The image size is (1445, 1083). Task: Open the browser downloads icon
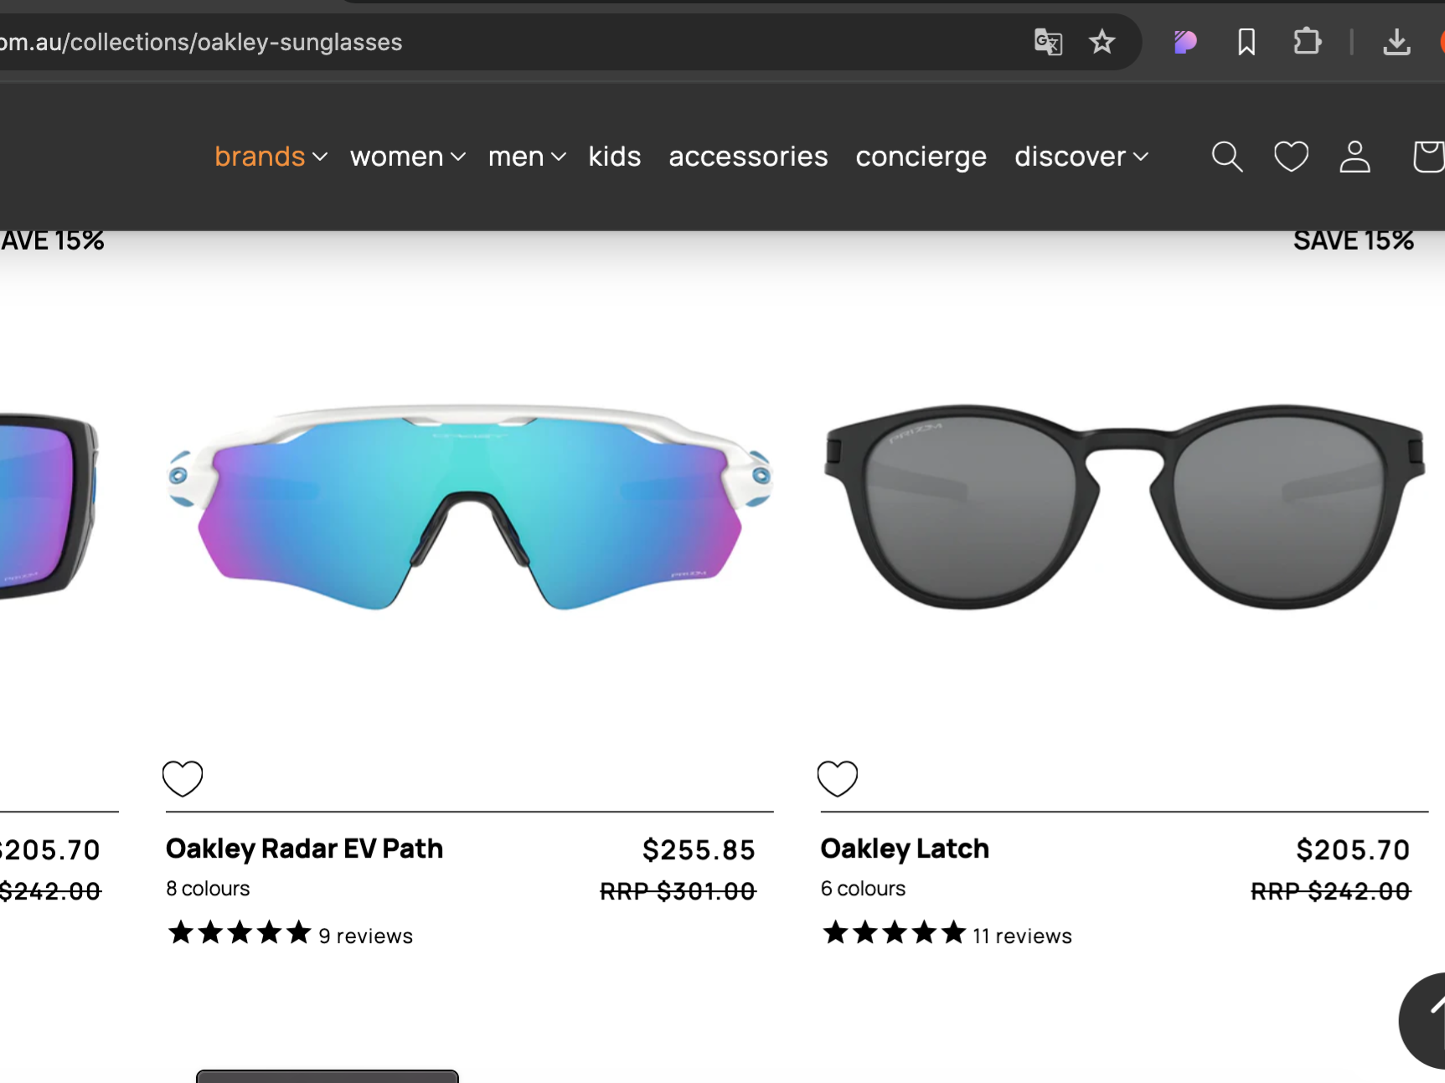pos(1396,42)
